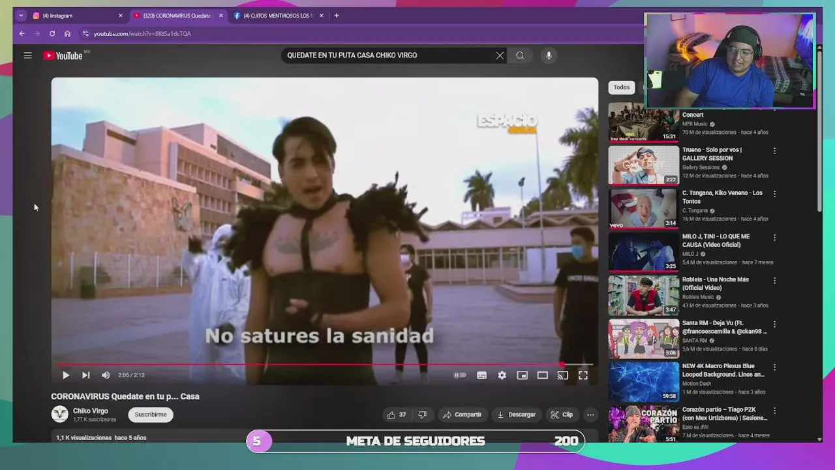Close the CORONAVIRUS Quedate YouTube tab
This screenshot has height=470, width=835.
pos(220,16)
